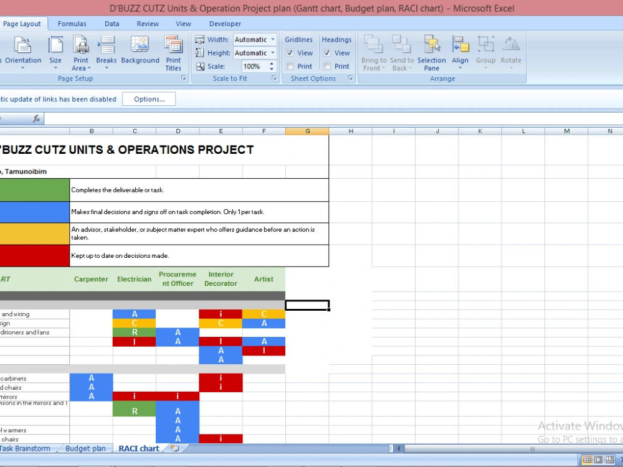The height and width of the screenshot is (467, 623).
Task: Expand the Rotate dropdown arrow
Action: pyautogui.click(x=511, y=68)
